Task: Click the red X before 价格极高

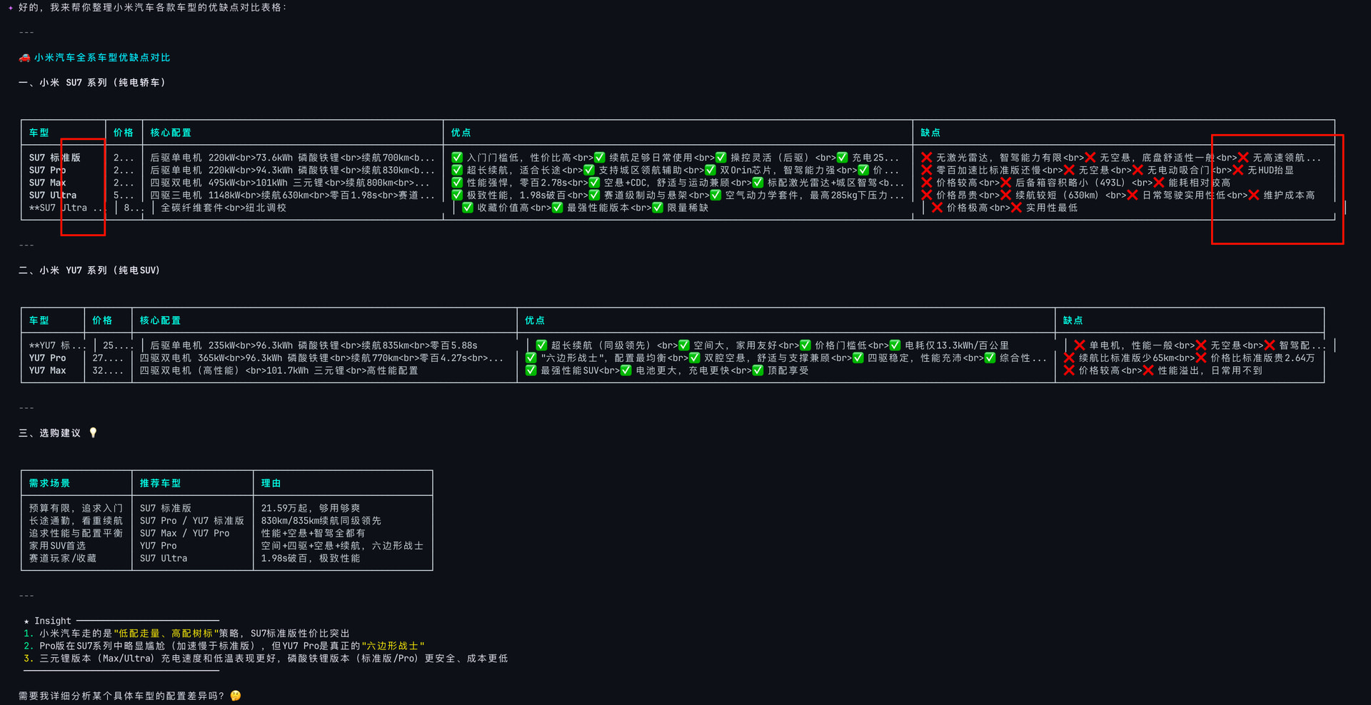Action: tap(938, 208)
